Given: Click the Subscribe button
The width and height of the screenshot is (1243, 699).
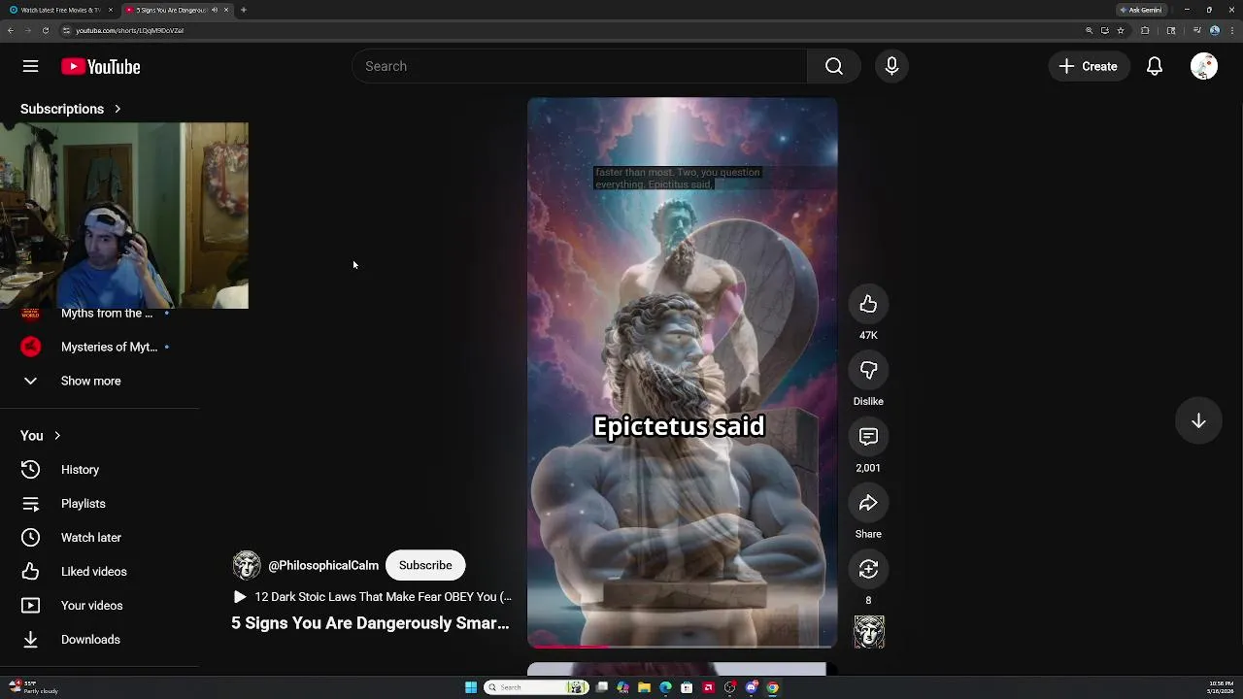Looking at the screenshot, I should (x=425, y=565).
